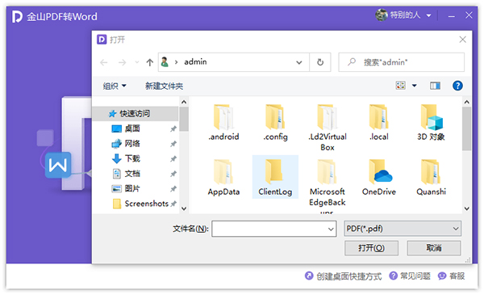Viewport: 484px width, 295px height.
Task: Select the OneDrive folder
Action: coord(379,178)
